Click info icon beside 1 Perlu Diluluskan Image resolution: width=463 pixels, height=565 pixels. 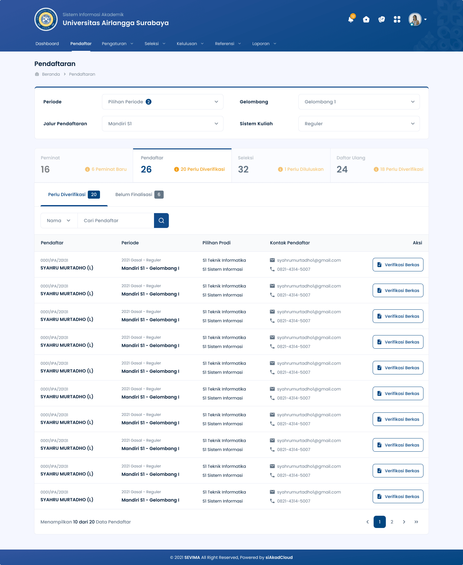pyautogui.click(x=280, y=169)
